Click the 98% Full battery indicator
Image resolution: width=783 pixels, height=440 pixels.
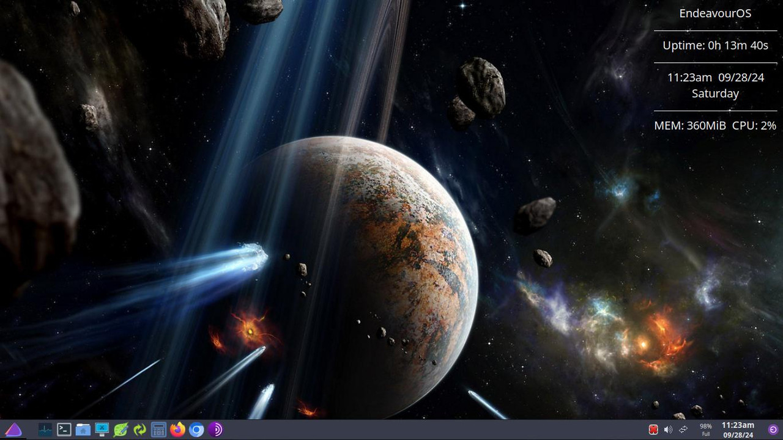[x=706, y=430]
